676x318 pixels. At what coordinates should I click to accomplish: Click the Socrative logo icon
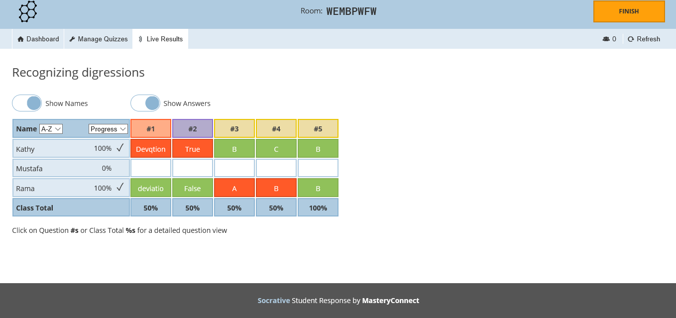click(x=27, y=11)
